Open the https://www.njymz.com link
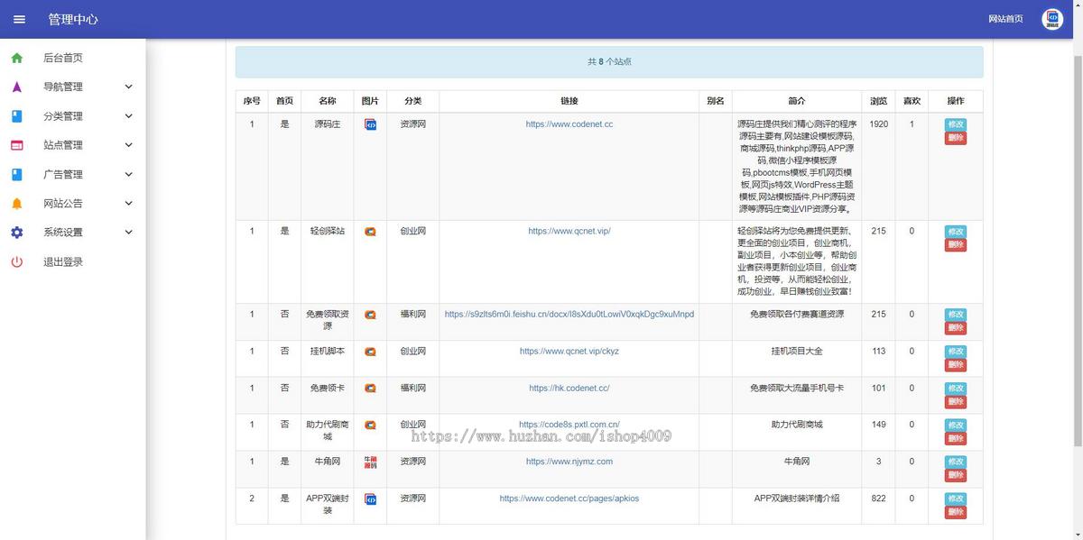 pyautogui.click(x=569, y=462)
